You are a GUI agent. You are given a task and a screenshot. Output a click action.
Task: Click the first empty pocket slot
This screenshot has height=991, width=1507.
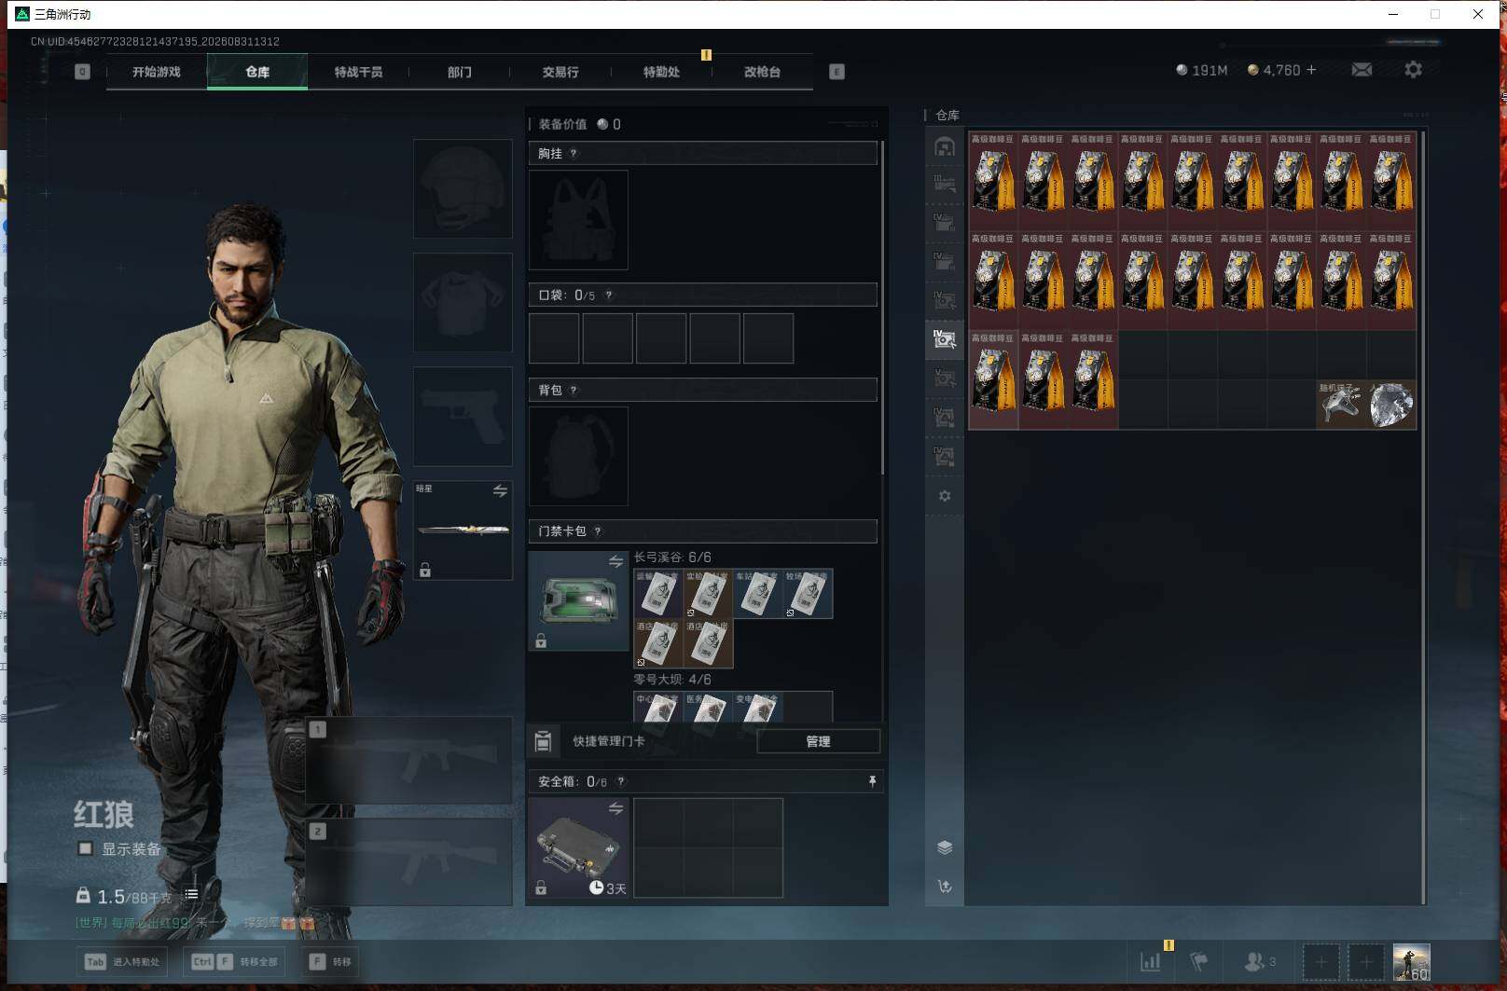(554, 337)
